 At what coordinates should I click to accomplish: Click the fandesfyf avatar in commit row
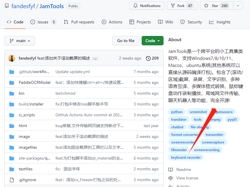[x=12, y=58]
